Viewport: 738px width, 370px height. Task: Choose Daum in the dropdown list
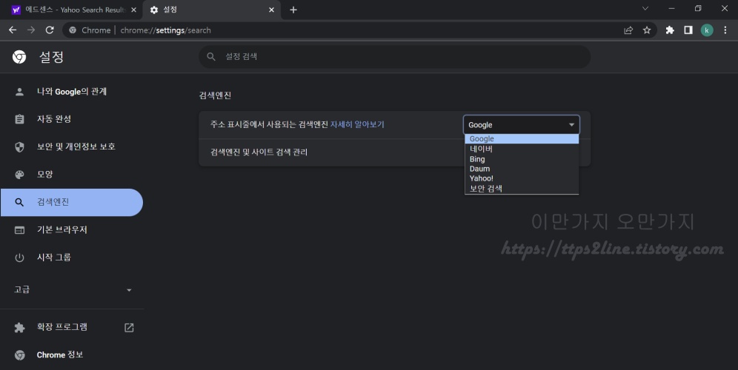click(522, 169)
